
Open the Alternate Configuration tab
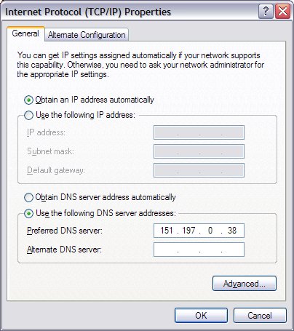(87, 35)
